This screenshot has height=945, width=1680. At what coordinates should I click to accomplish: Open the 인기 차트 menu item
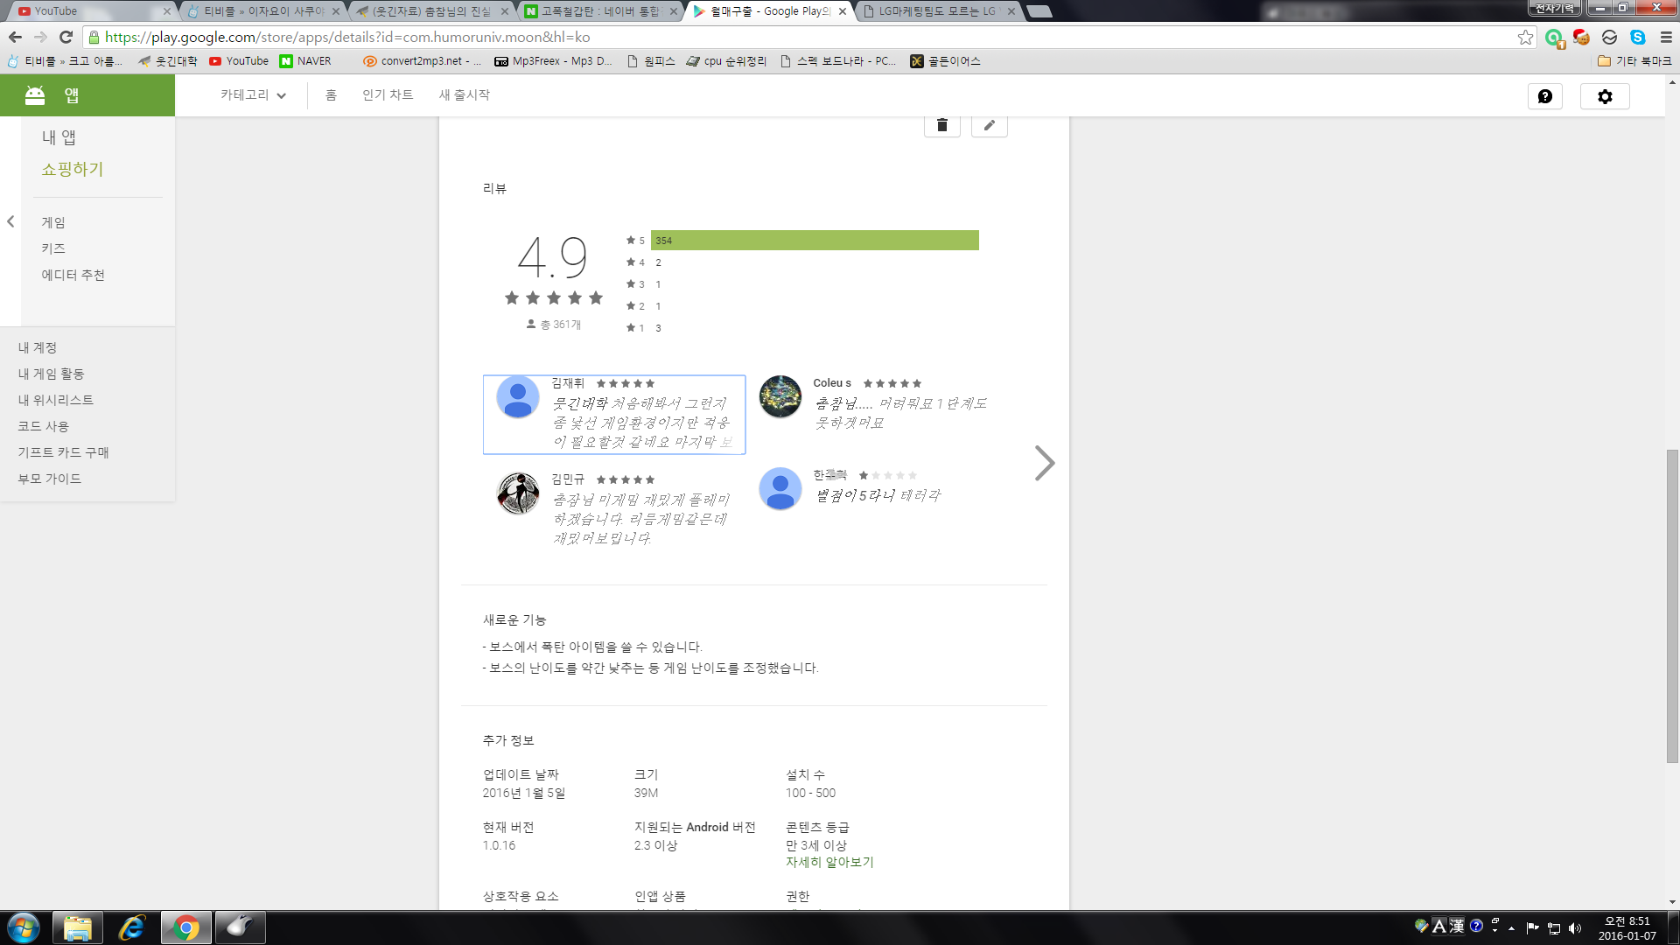[x=387, y=95]
